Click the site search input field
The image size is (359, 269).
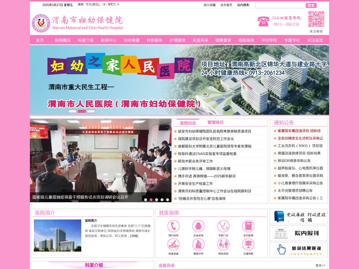click(280, 5)
